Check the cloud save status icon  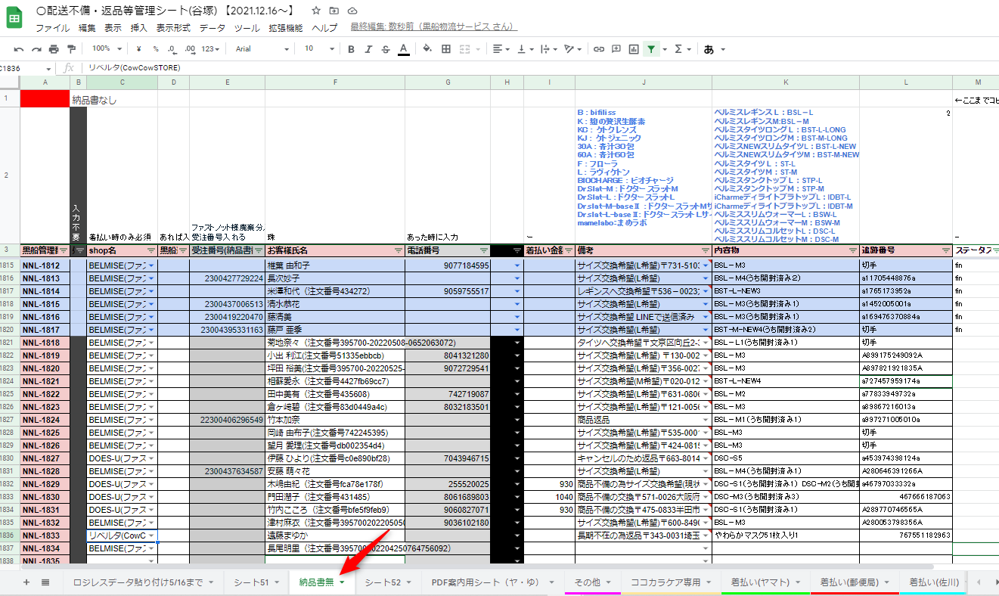pyautogui.click(x=352, y=11)
